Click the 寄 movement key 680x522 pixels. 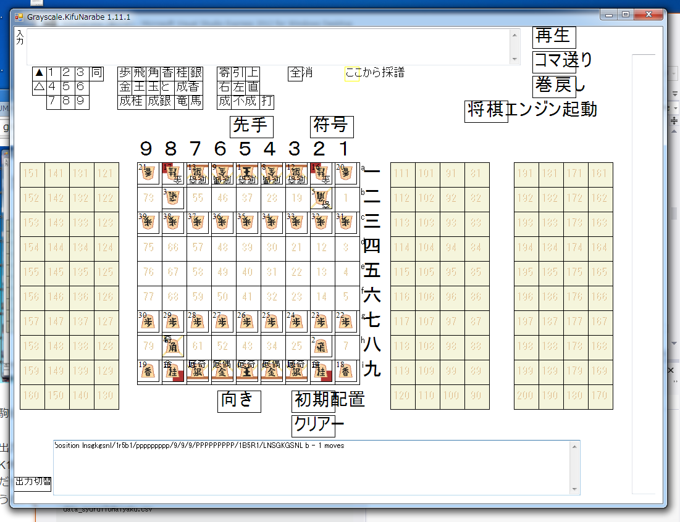224,73
